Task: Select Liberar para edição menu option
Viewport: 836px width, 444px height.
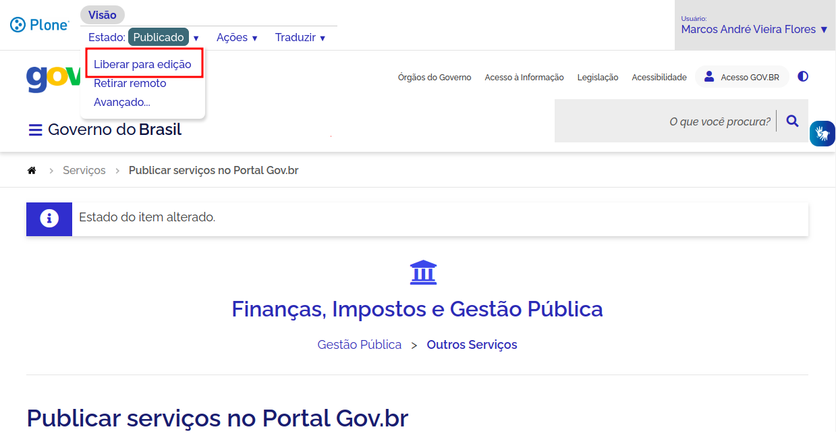Action: [x=142, y=65]
